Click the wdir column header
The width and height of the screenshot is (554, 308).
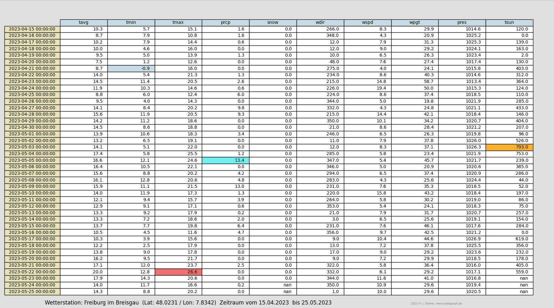click(320, 23)
